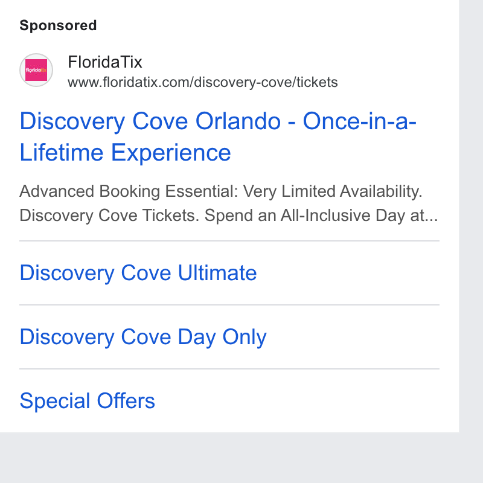Click the 'Lifetime Experience' line of the headline
This screenshot has height=483, width=483.
(125, 153)
